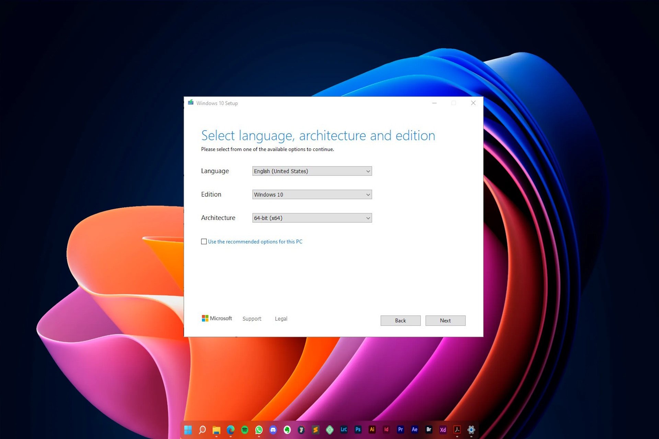Enable recommended options for this PC checkbox
659x439 pixels.
point(204,241)
